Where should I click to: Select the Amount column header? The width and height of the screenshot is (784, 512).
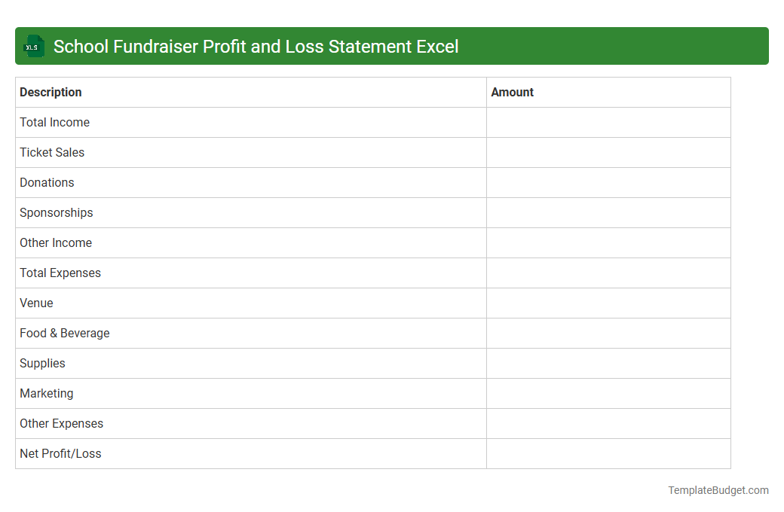tap(513, 92)
